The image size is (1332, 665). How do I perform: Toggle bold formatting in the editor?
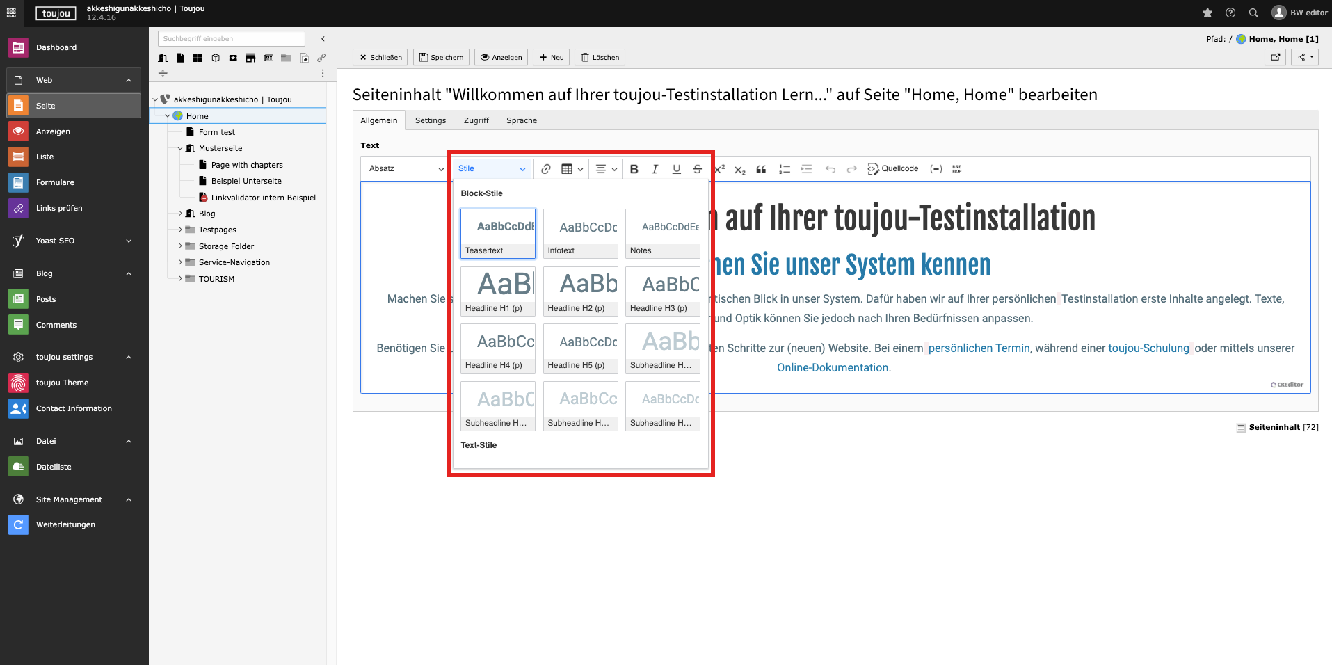[634, 168]
